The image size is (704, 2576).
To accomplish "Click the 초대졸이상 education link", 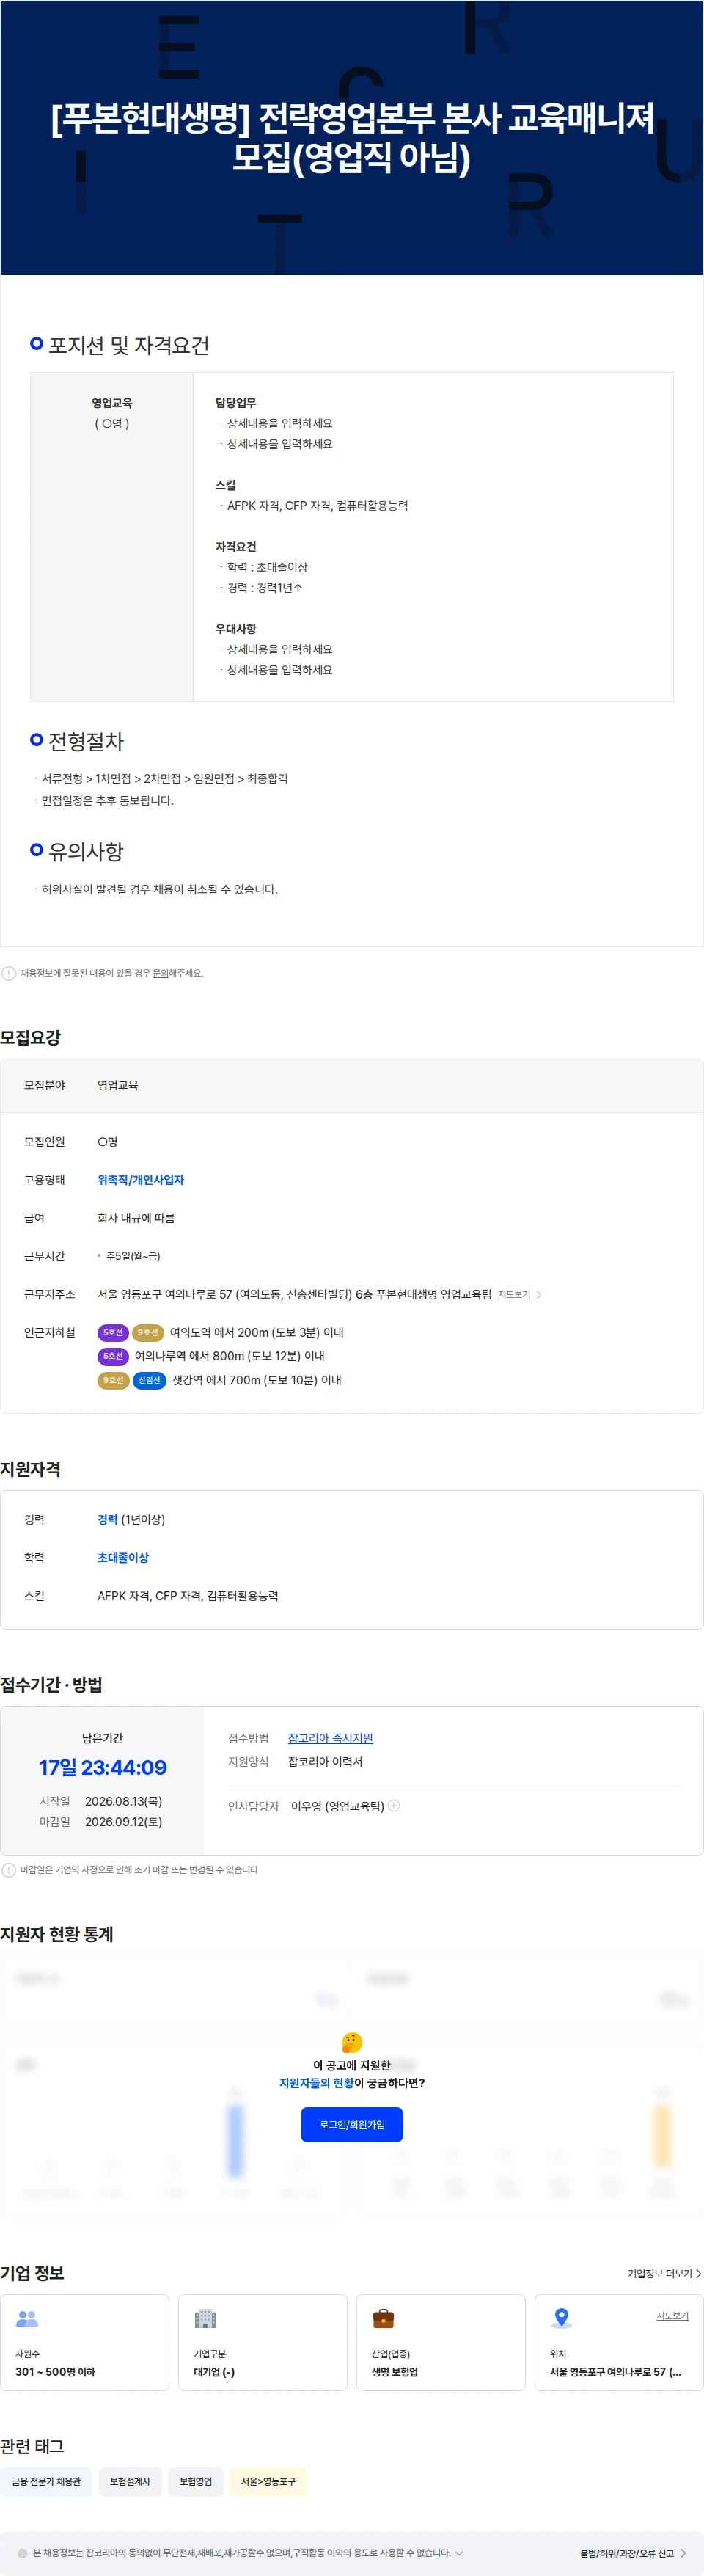I will pos(123,1557).
